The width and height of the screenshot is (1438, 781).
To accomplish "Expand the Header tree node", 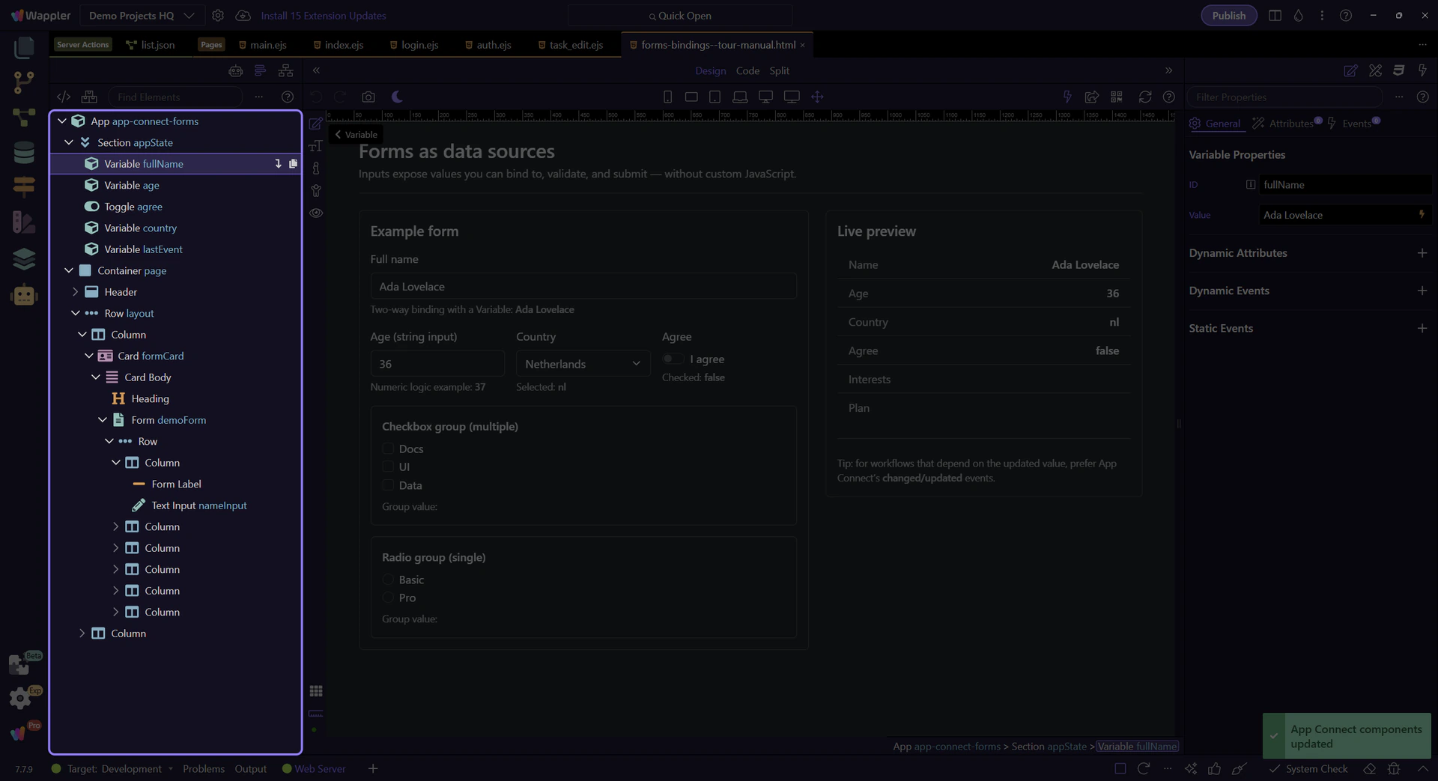I will (75, 292).
